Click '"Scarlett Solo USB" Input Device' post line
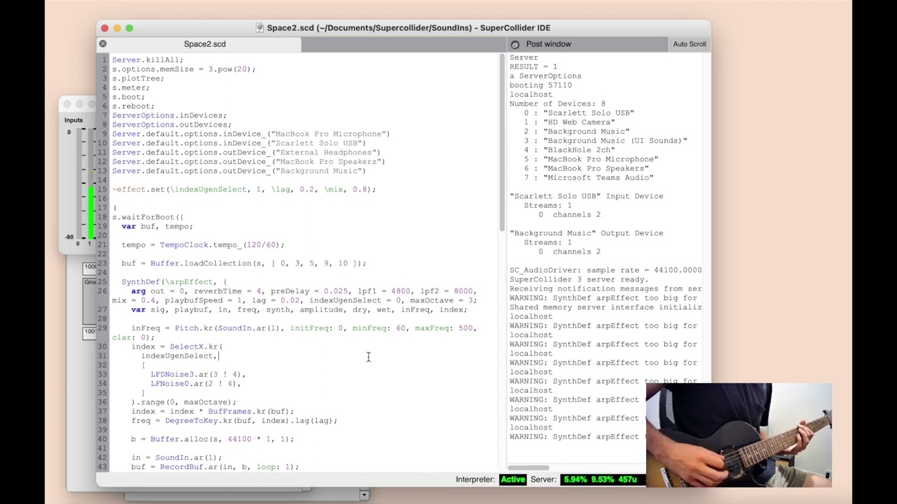The width and height of the screenshot is (897, 504). [586, 196]
